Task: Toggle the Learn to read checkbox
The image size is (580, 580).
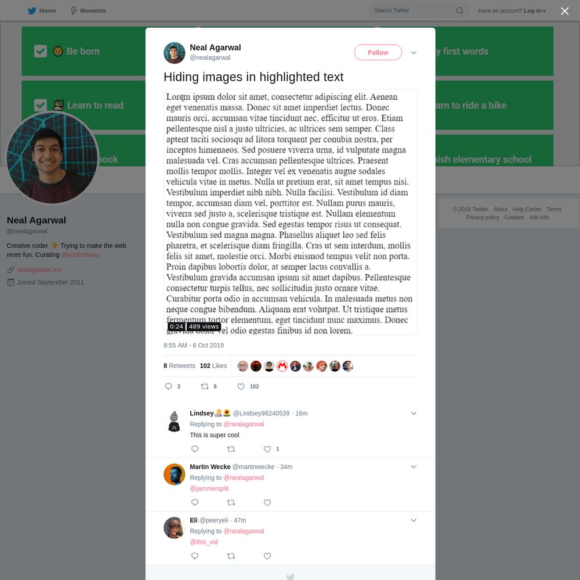Action: (x=41, y=105)
